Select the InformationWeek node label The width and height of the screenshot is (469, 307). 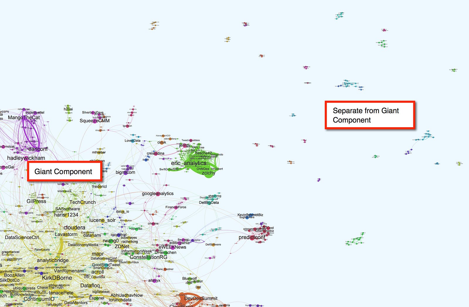point(137,251)
